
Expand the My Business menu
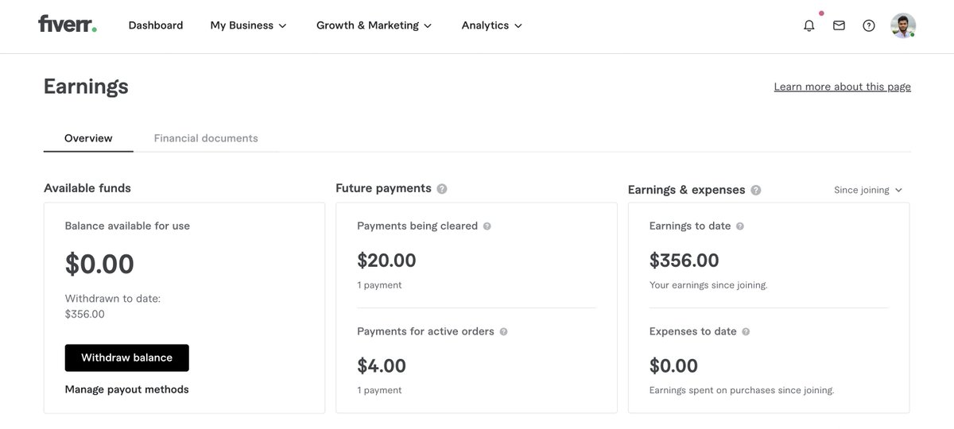pyautogui.click(x=248, y=25)
